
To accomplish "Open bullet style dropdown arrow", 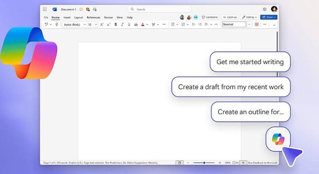I will pos(177,25).
